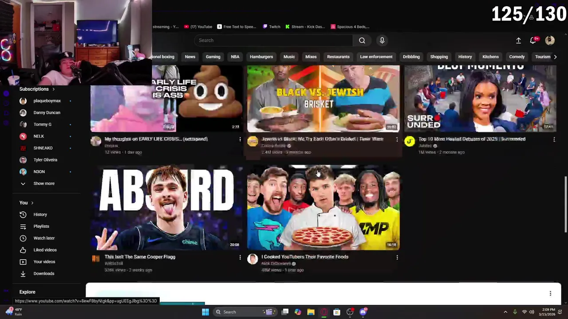Switch to 'Spacious 4 Beds' browser tab
Viewport: 568px width, 319px height.
tap(350, 27)
